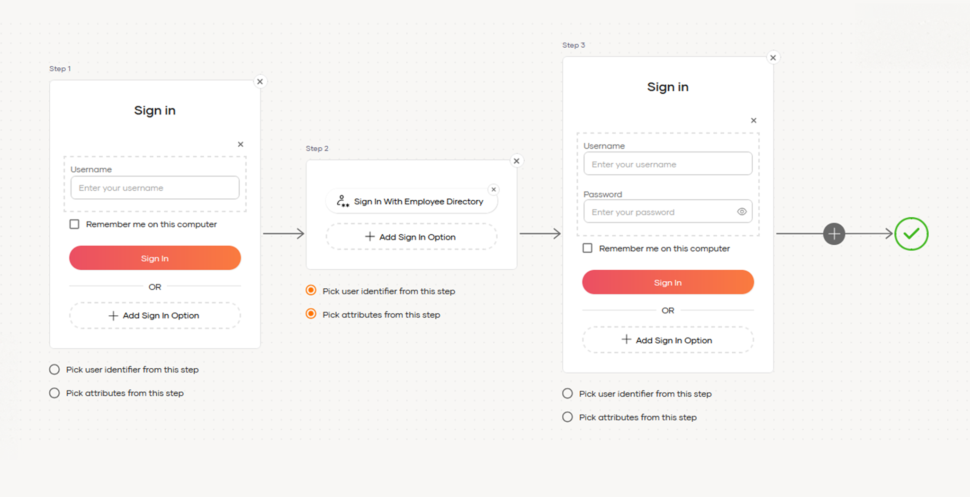The height and width of the screenshot is (497, 970).
Task: Remove the Sign In With Employee Directory option
Action: tap(494, 189)
